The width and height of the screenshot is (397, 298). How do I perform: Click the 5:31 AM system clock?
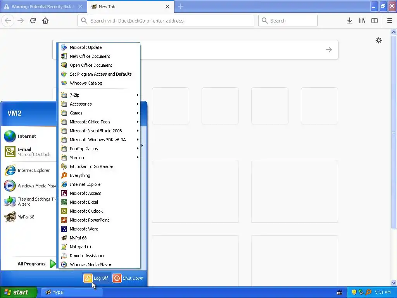[383, 292]
